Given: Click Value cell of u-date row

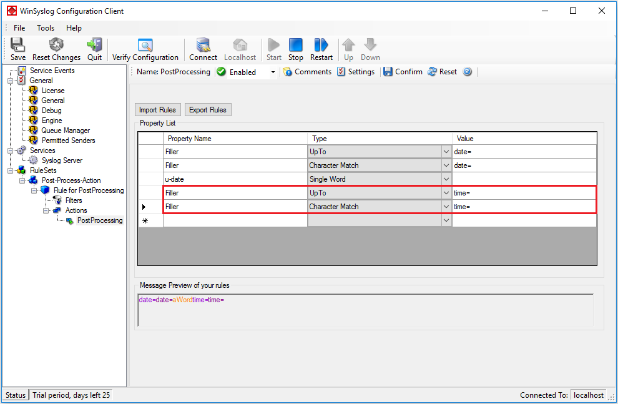Looking at the screenshot, I should click(x=524, y=179).
